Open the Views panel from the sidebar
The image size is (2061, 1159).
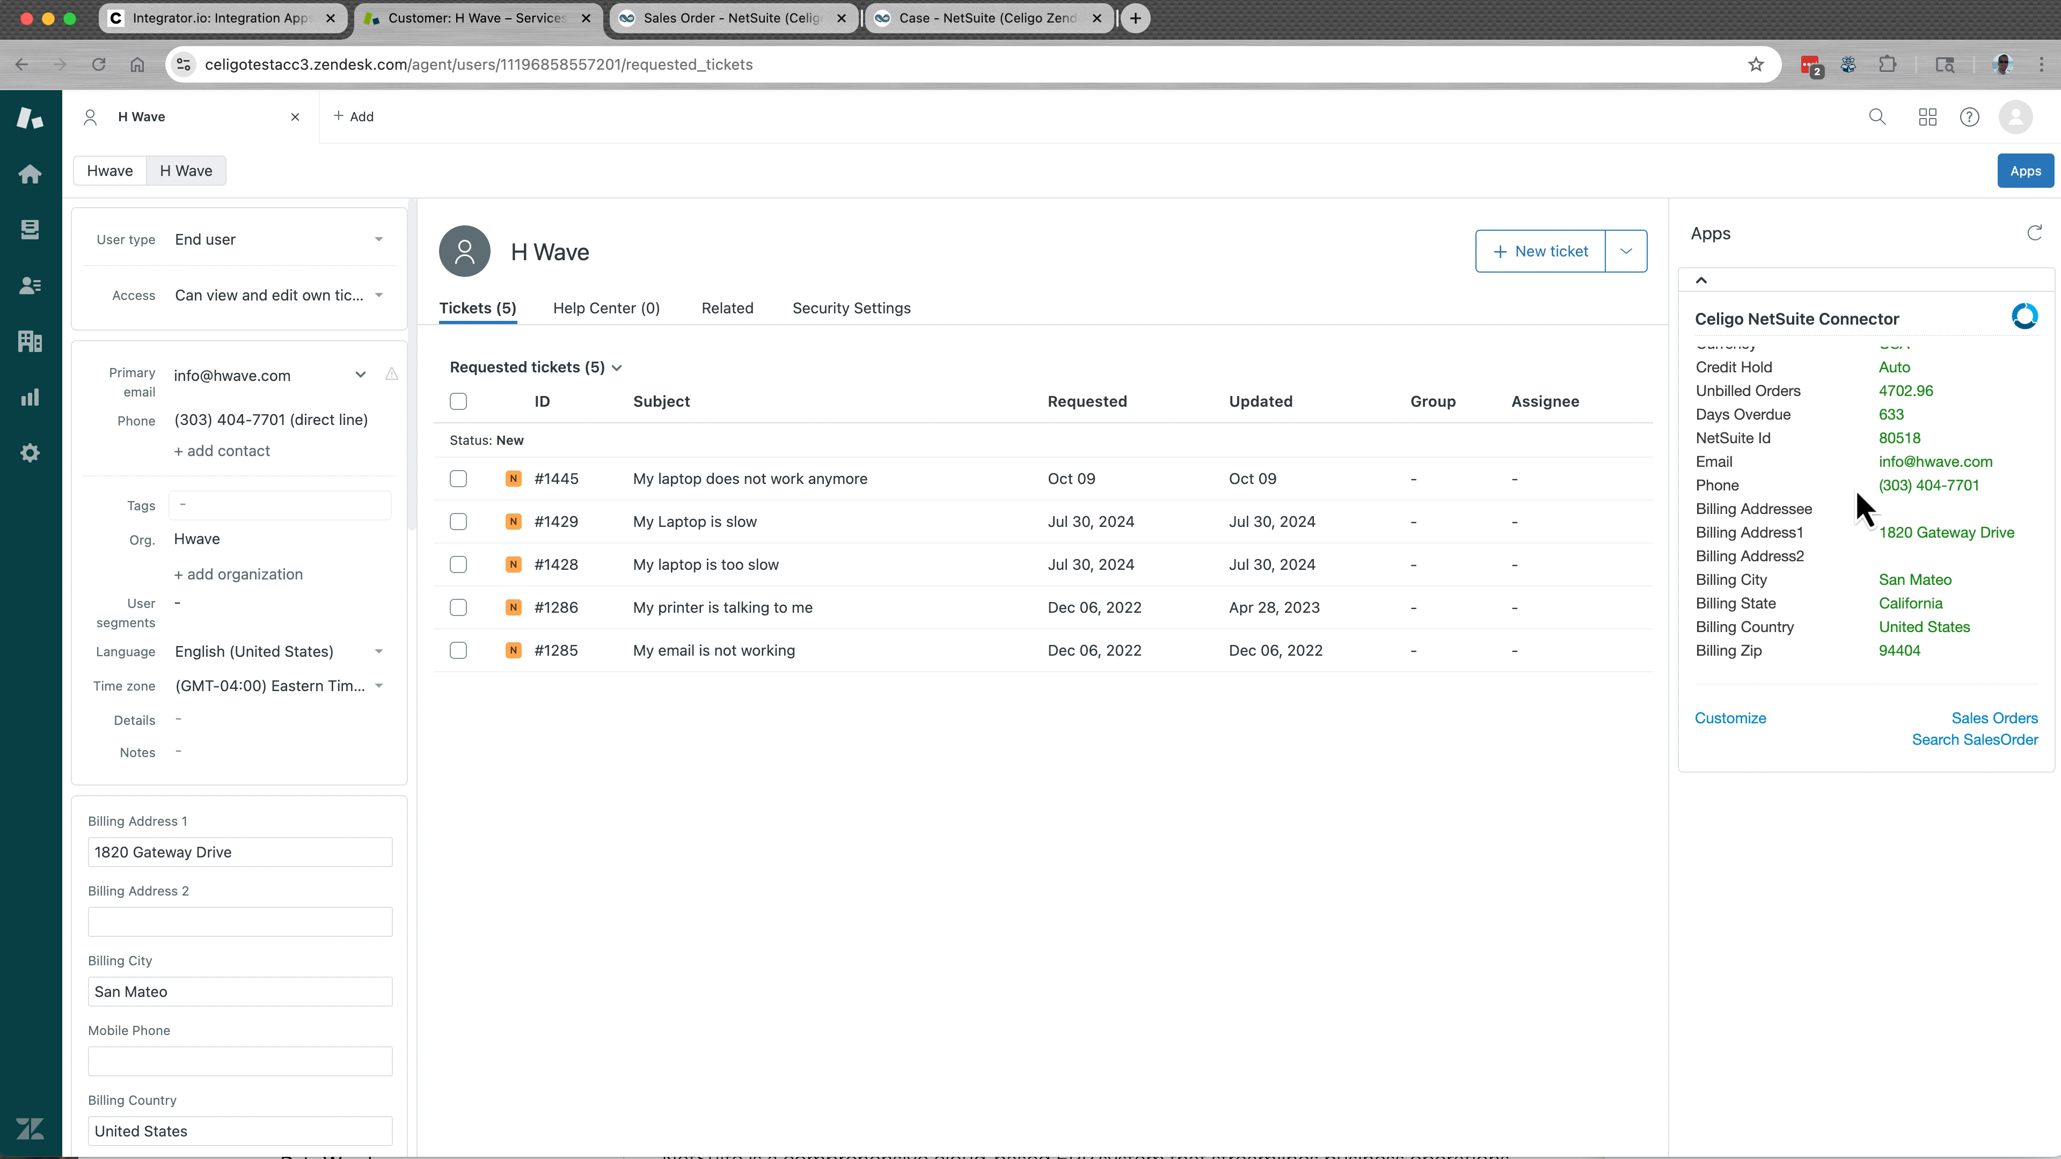tap(30, 230)
